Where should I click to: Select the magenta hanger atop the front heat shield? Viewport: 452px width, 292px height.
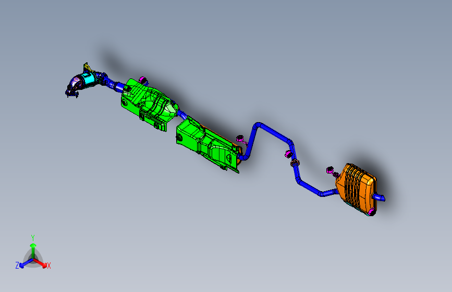143,79
